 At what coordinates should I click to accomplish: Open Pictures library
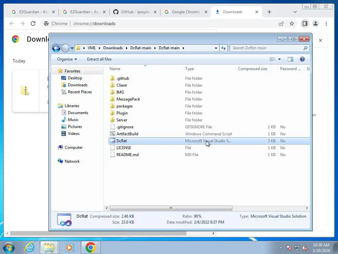(x=75, y=127)
